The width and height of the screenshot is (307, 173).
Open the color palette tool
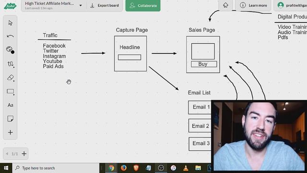click(x=10, y=50)
